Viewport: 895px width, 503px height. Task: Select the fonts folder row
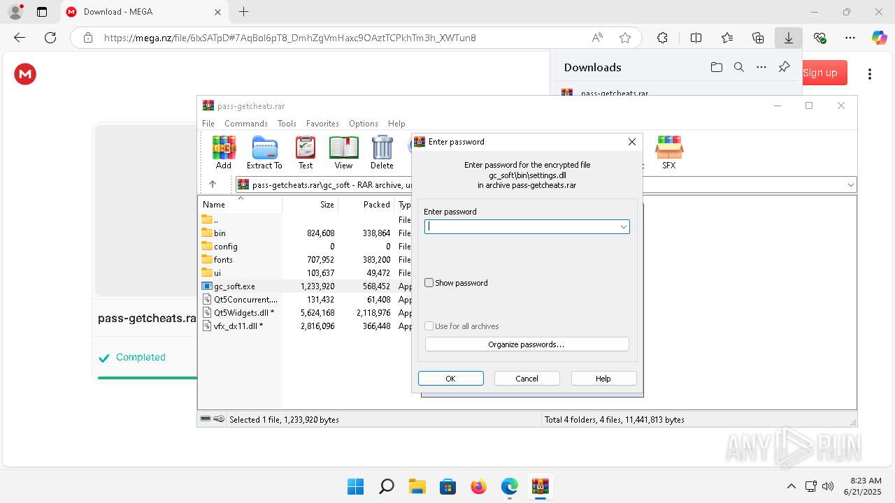pyautogui.click(x=305, y=260)
